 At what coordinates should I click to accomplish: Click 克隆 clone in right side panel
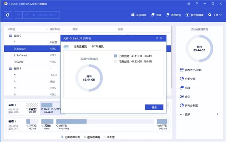[185, 88]
